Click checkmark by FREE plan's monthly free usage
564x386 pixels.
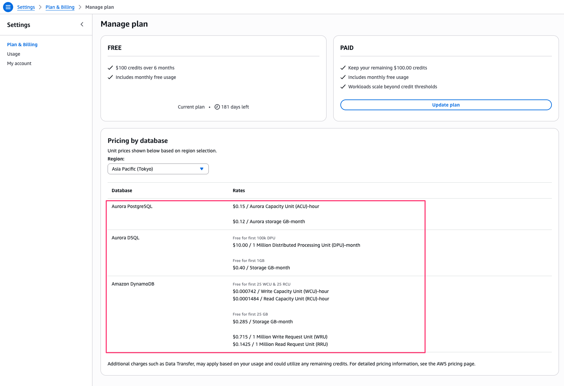pyautogui.click(x=110, y=77)
